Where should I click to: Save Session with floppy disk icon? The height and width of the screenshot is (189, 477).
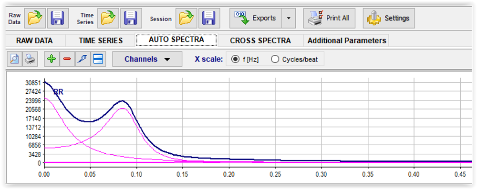pyautogui.click(x=209, y=18)
